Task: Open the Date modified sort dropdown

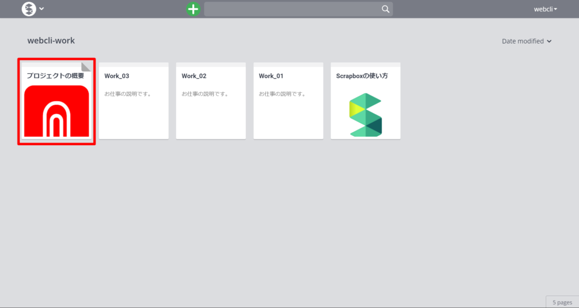Action: pyautogui.click(x=526, y=41)
